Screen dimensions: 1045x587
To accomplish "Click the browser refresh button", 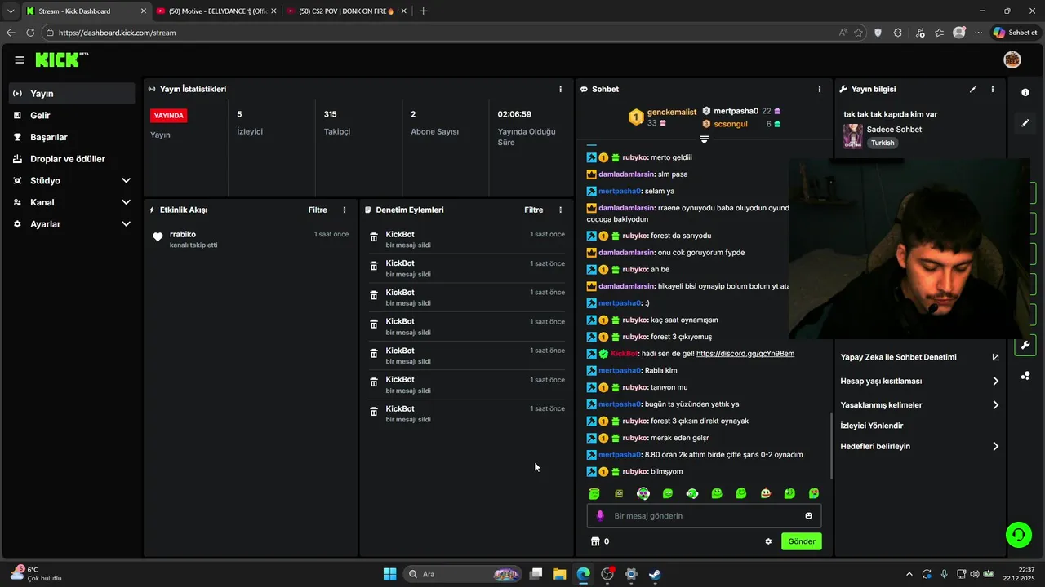I will (30, 33).
